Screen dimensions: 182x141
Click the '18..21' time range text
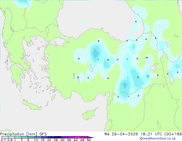click(146, 134)
